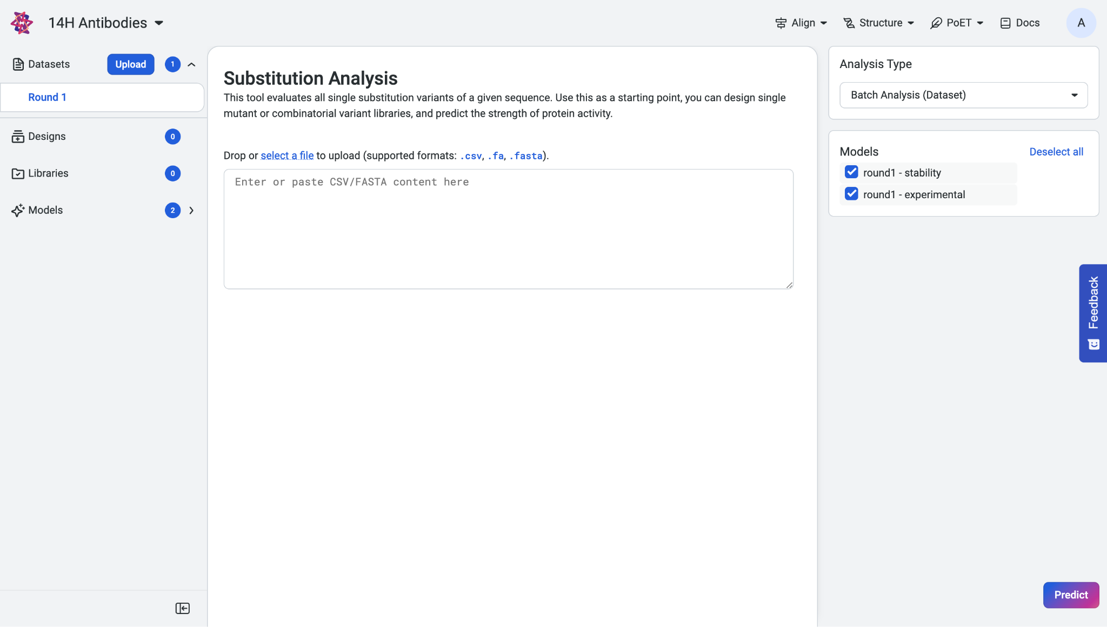The width and height of the screenshot is (1107, 627).
Task: Click the Feedback smiley icon
Action: coord(1093,345)
